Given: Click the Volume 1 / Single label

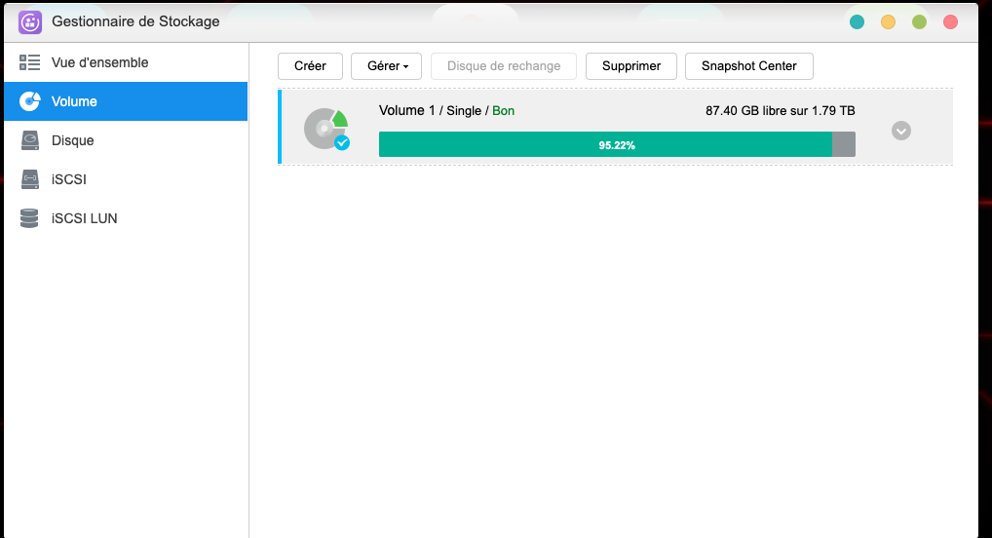Looking at the screenshot, I should click(430, 111).
